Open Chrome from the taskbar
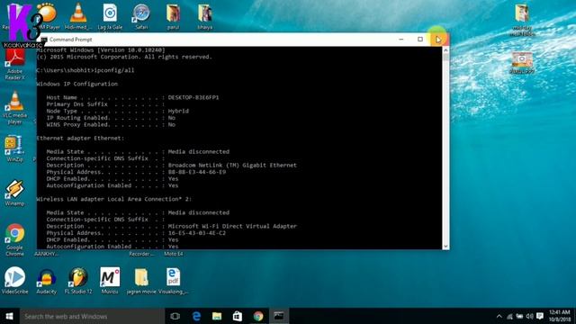Viewport: 576px width, 324px height. pyautogui.click(x=258, y=316)
